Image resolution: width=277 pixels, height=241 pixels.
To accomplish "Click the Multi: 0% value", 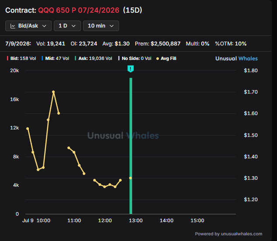I will (x=197, y=44).
